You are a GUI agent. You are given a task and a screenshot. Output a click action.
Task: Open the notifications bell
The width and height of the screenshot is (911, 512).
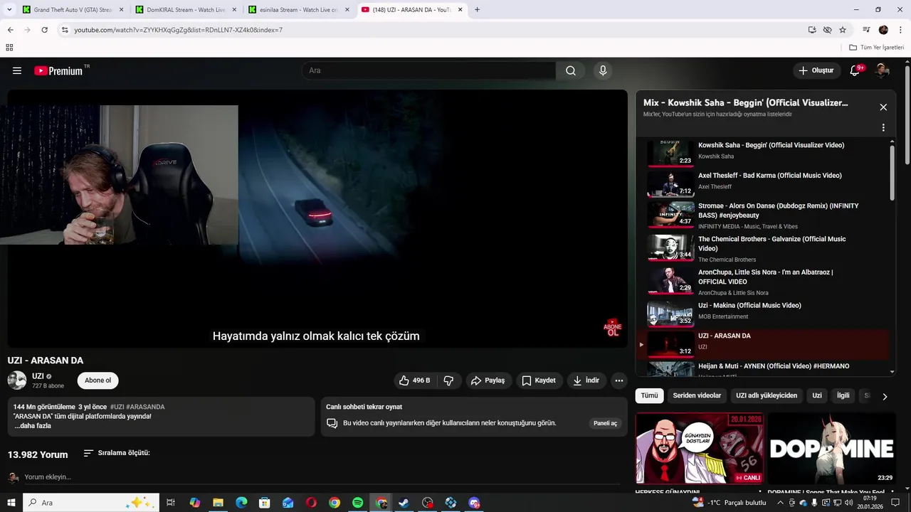(855, 70)
